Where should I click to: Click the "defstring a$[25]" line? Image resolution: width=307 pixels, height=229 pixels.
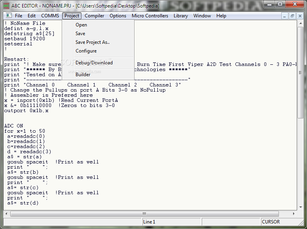[x=29, y=34]
